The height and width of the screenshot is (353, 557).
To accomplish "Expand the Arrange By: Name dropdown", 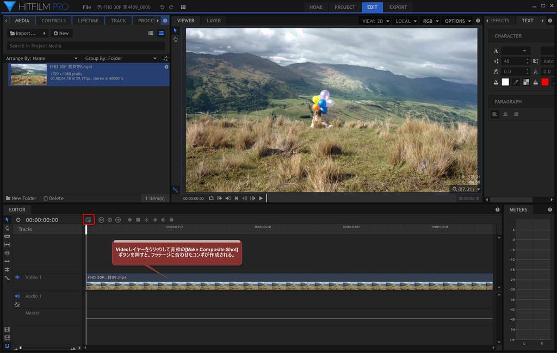I will click(x=41, y=58).
